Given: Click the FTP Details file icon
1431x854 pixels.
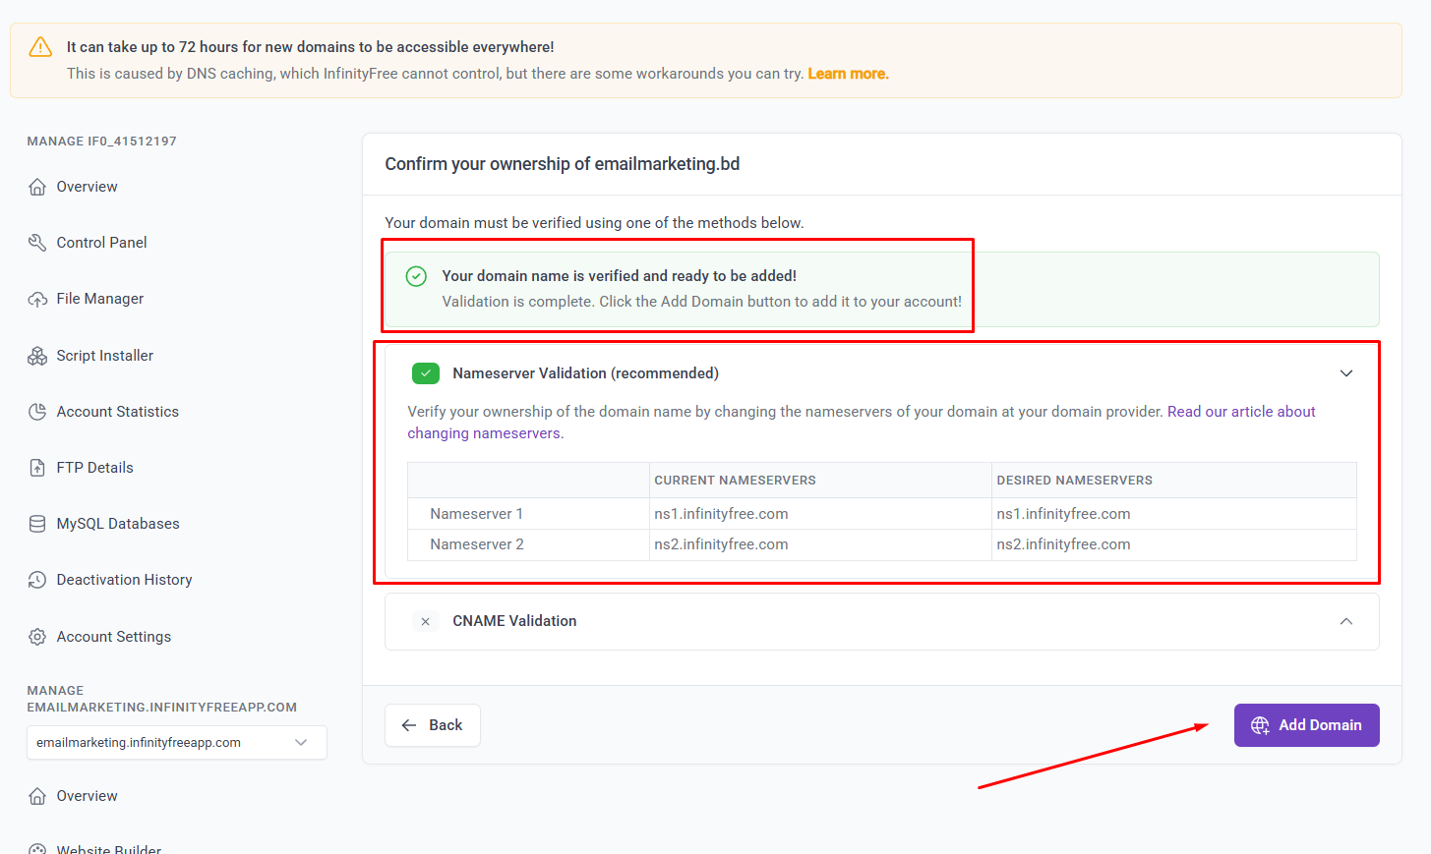Looking at the screenshot, I should [x=37, y=468].
